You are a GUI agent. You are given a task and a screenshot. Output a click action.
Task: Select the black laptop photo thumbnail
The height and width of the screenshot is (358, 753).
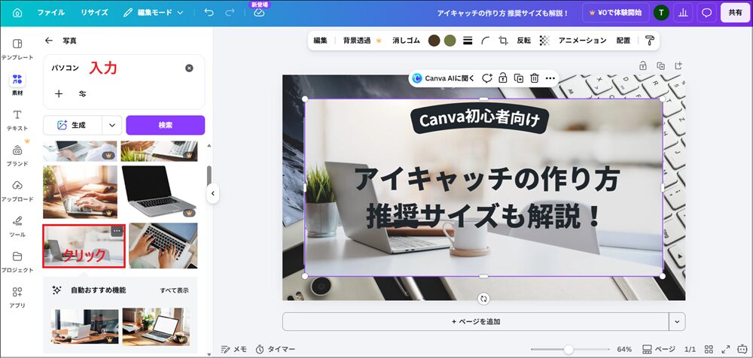tap(160, 192)
